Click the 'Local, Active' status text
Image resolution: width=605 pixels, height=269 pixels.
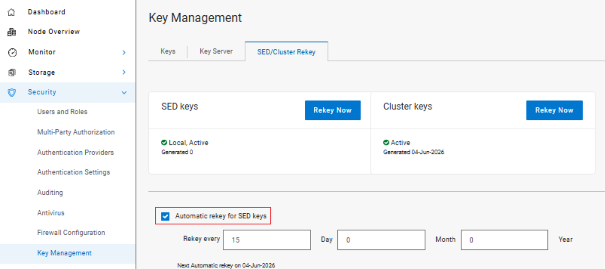tap(188, 143)
